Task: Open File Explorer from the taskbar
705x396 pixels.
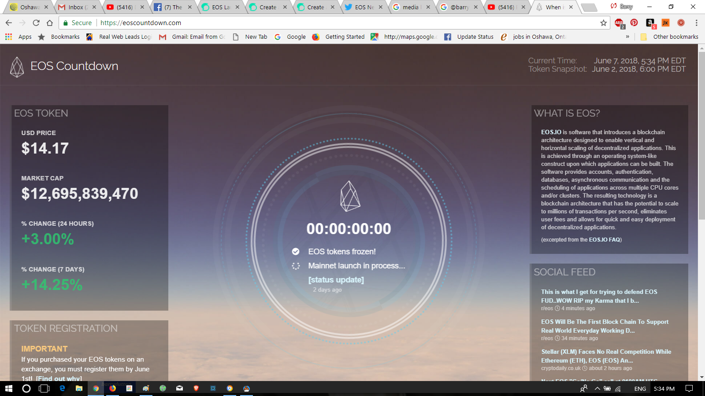Action: (x=79, y=389)
